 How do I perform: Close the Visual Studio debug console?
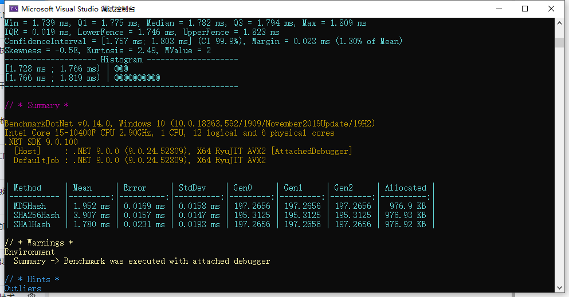pyautogui.click(x=551, y=9)
